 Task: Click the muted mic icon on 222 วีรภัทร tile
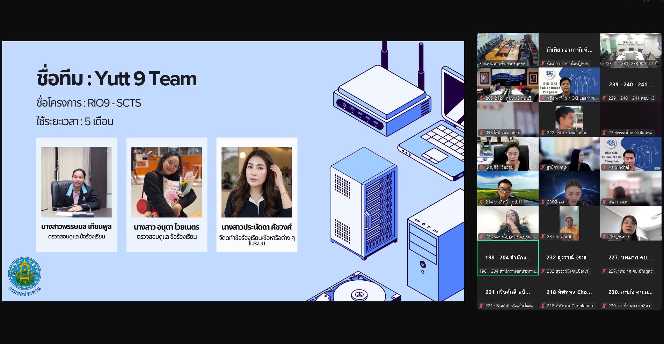pos(543,133)
